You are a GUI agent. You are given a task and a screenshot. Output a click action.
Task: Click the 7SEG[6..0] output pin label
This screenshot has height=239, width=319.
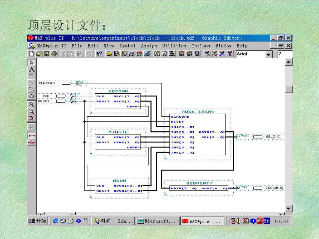[274, 188]
